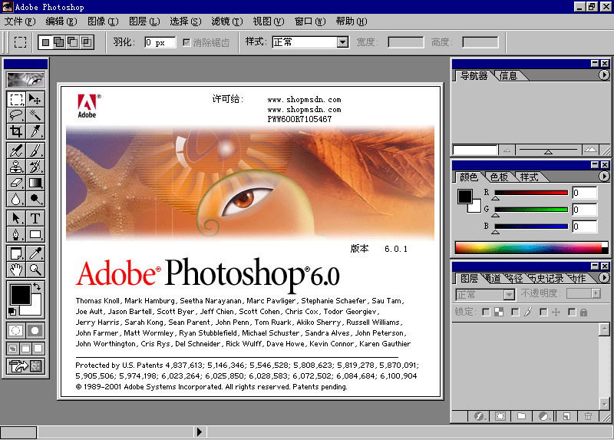Select the Rectangle shape tool

35,234
